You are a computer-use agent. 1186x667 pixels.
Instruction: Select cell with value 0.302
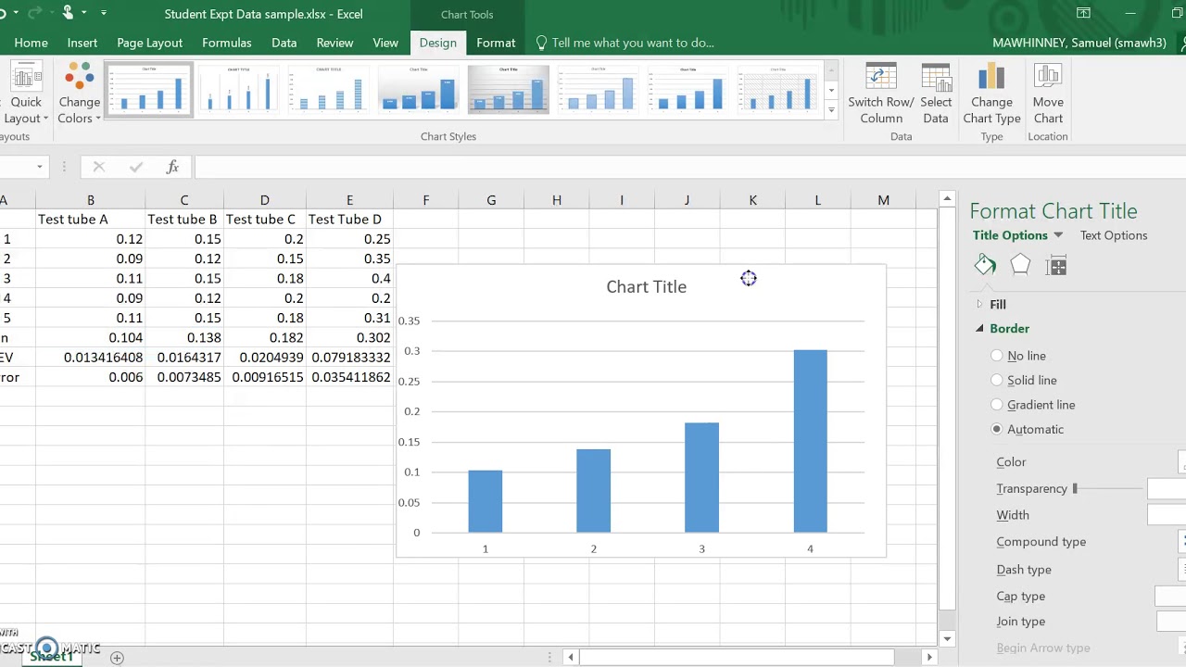(349, 338)
